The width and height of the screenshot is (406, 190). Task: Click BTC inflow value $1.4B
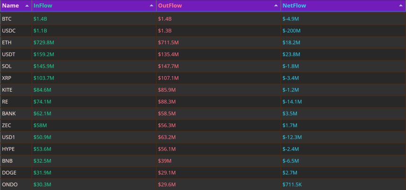[40, 19]
